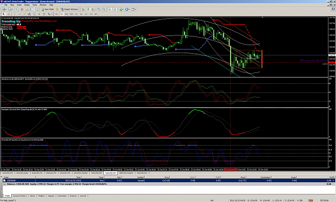Select the open order row

[x=168, y=181]
